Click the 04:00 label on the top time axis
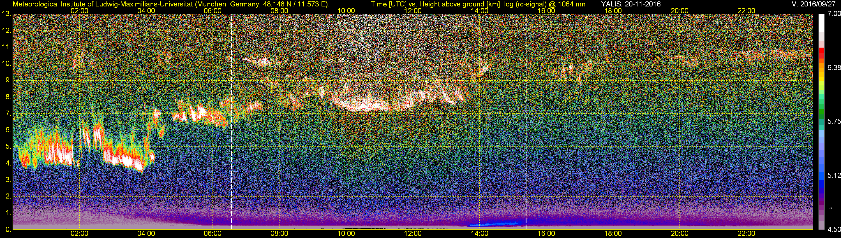 (x=146, y=11)
